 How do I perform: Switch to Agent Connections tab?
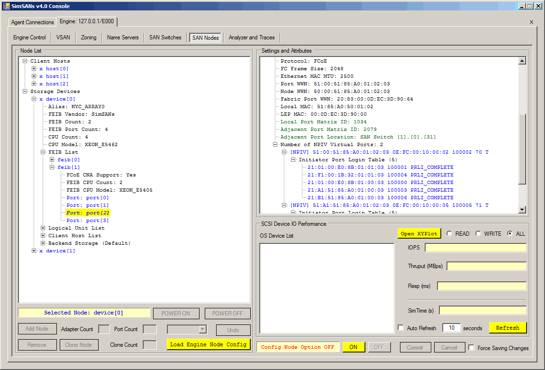click(33, 22)
